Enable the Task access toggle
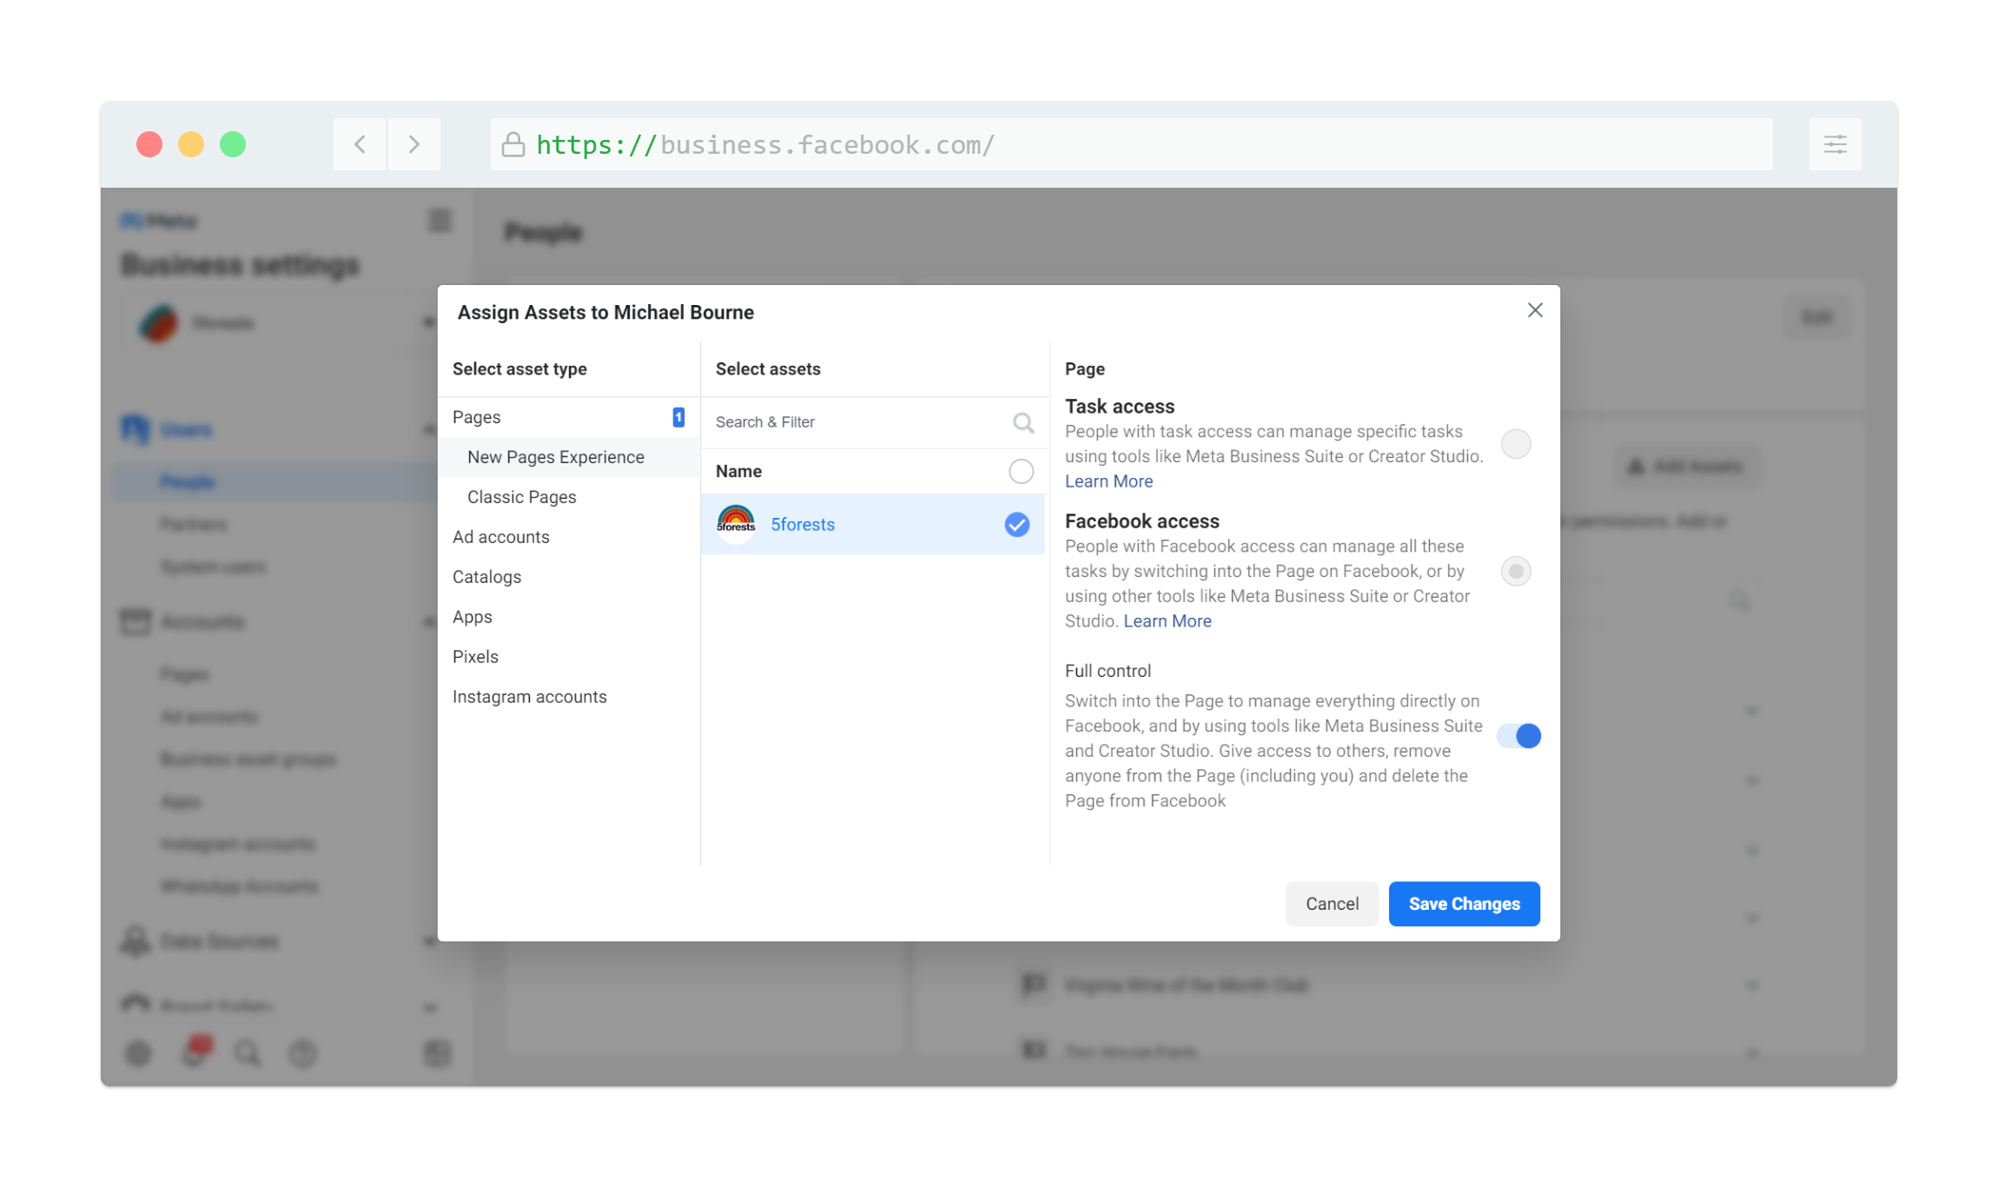Screen dimensions: 1998x1187 pos(1516,444)
